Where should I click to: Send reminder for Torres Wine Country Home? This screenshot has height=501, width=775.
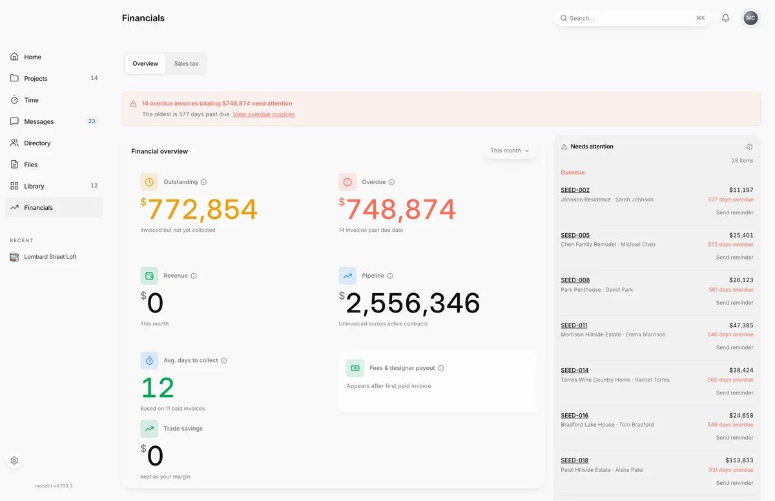click(735, 393)
